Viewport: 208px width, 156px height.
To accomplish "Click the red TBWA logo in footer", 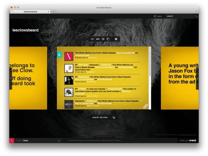I will pyautogui.click(x=12, y=141).
